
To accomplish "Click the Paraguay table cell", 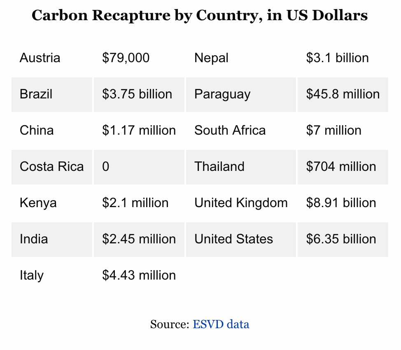I will pos(222,94).
